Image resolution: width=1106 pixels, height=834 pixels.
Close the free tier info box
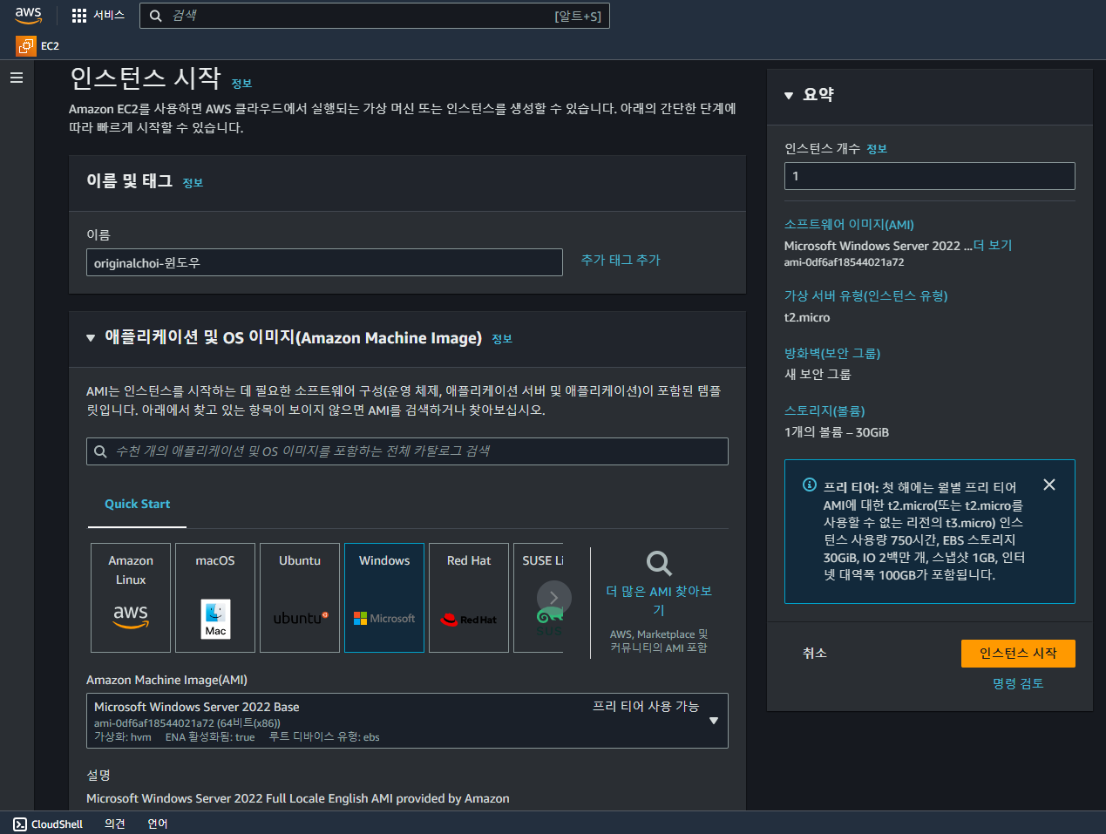click(1049, 485)
